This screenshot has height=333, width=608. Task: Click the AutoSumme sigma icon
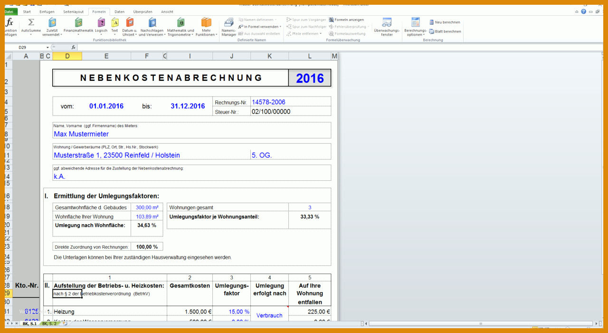31,22
